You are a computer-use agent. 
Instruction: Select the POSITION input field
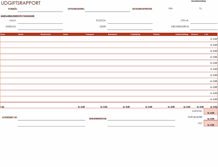pyautogui.click(x=130, y=21)
